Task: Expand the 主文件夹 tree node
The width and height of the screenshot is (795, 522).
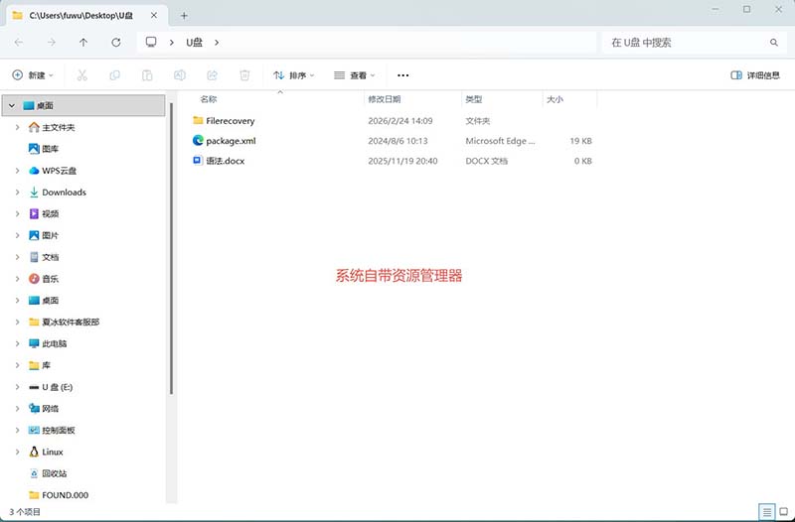Action: pyautogui.click(x=17, y=127)
